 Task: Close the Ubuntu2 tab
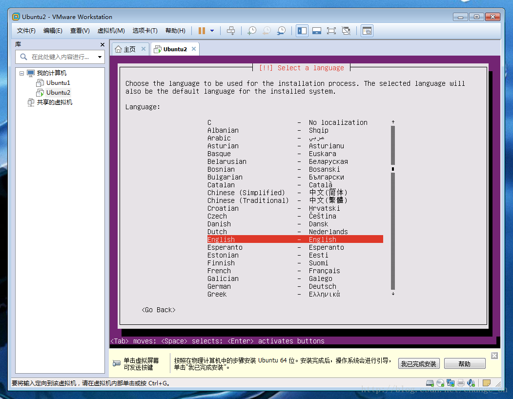click(x=194, y=49)
